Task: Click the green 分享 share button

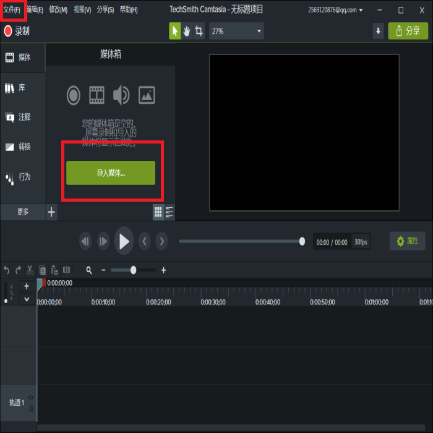Action: click(x=408, y=31)
